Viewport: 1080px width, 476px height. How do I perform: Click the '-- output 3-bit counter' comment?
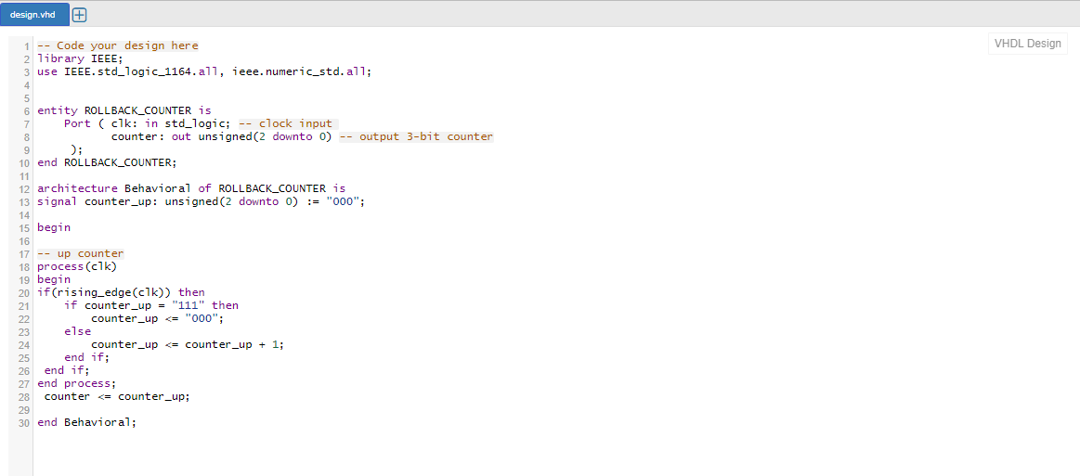pyautogui.click(x=416, y=136)
